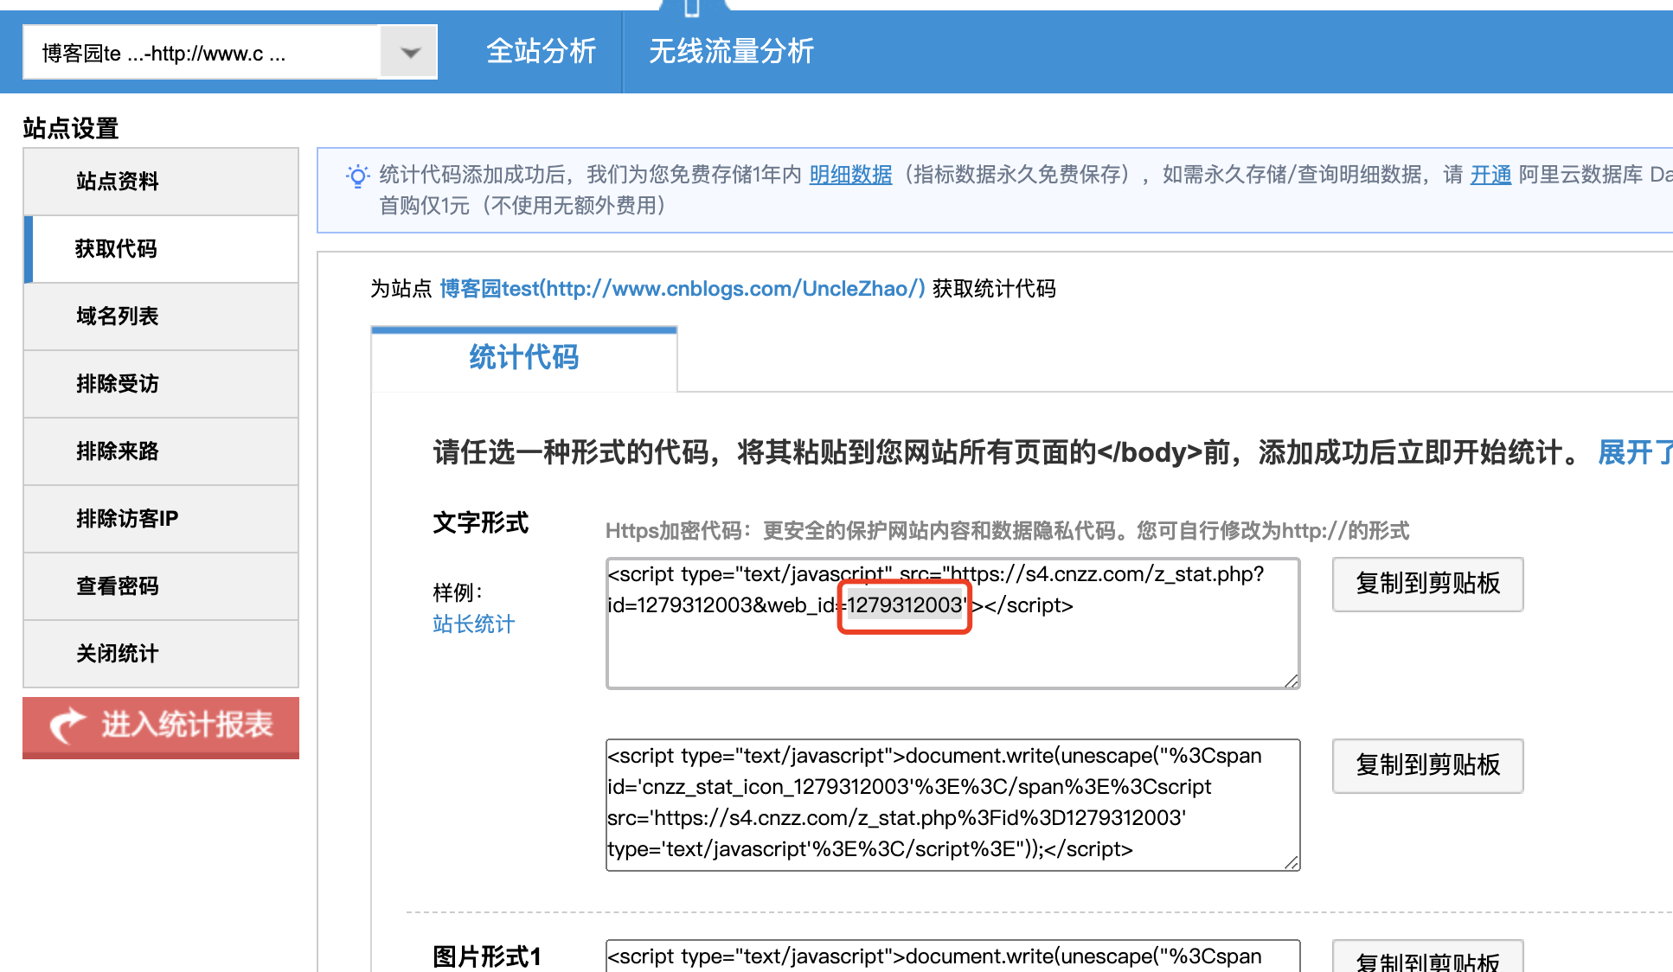This screenshot has height=972, width=1673.
Task: Open the 全站分析 tab
Action: click(542, 51)
